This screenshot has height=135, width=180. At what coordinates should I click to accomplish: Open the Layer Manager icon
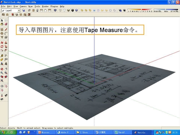click(23, 10)
